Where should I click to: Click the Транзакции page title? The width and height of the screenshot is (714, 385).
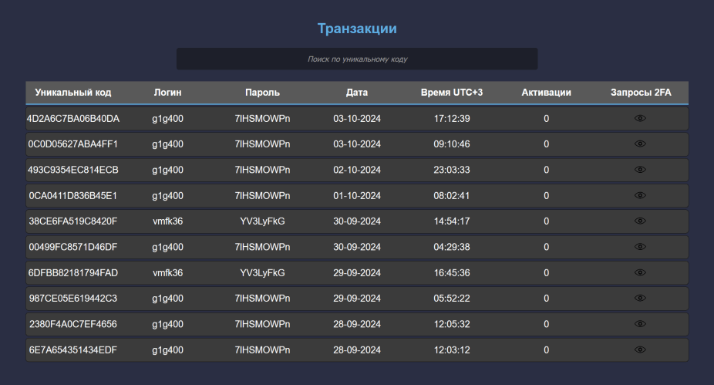[357, 29]
